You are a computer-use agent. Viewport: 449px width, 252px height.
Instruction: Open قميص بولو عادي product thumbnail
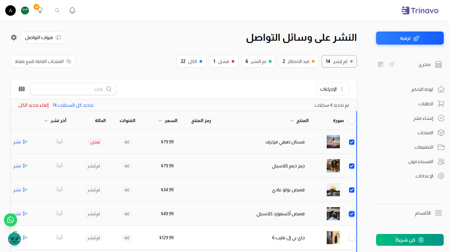333,190
